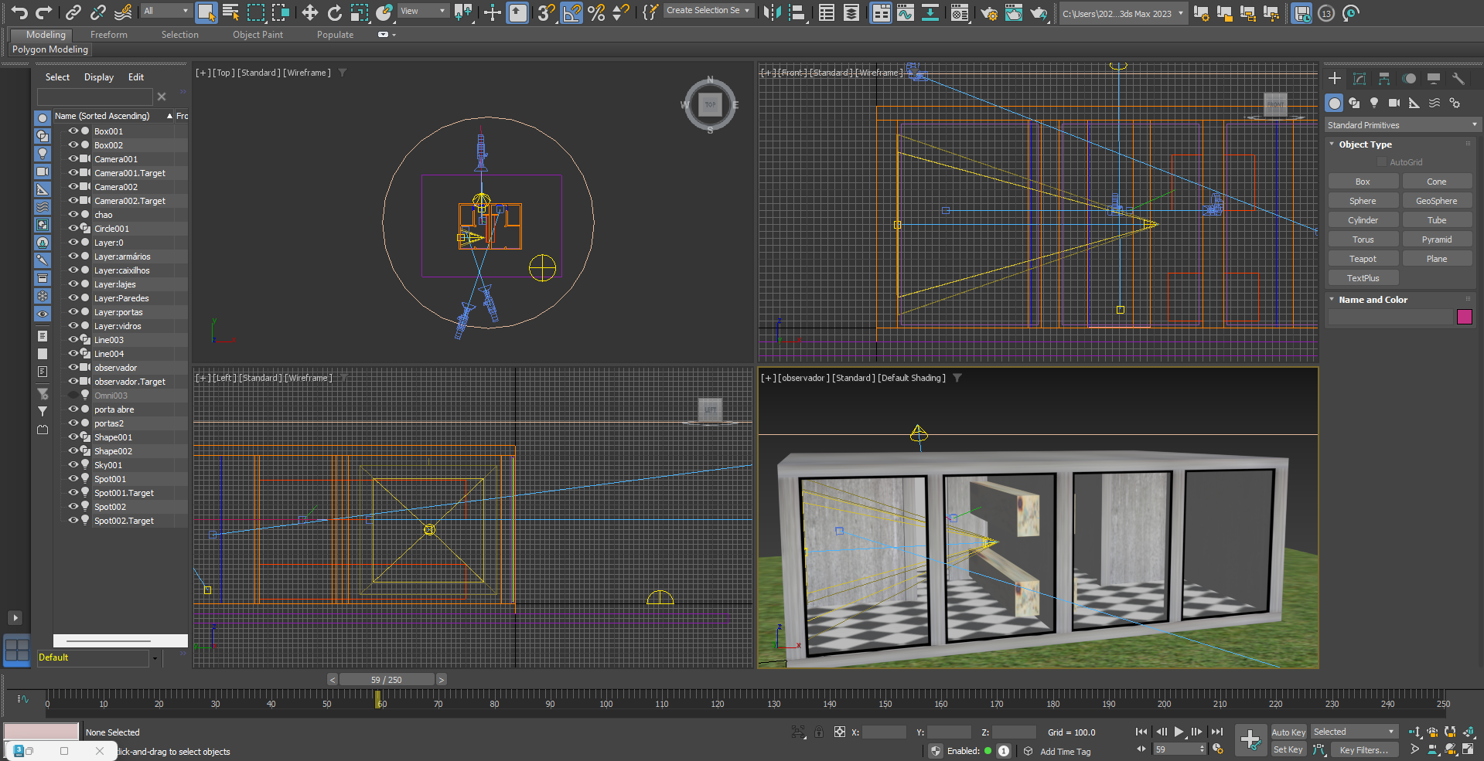Image resolution: width=1484 pixels, height=761 pixels.
Task: Open the Display menu in Scene Explorer
Action: tap(99, 77)
